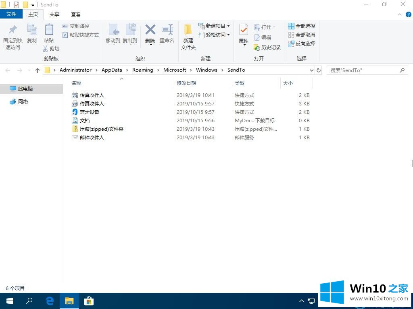
Task: Click Cut (剪切) scissors icon
Action: pos(45,49)
